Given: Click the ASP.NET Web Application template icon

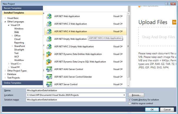Looking at the screenshot, I should 49,16.
